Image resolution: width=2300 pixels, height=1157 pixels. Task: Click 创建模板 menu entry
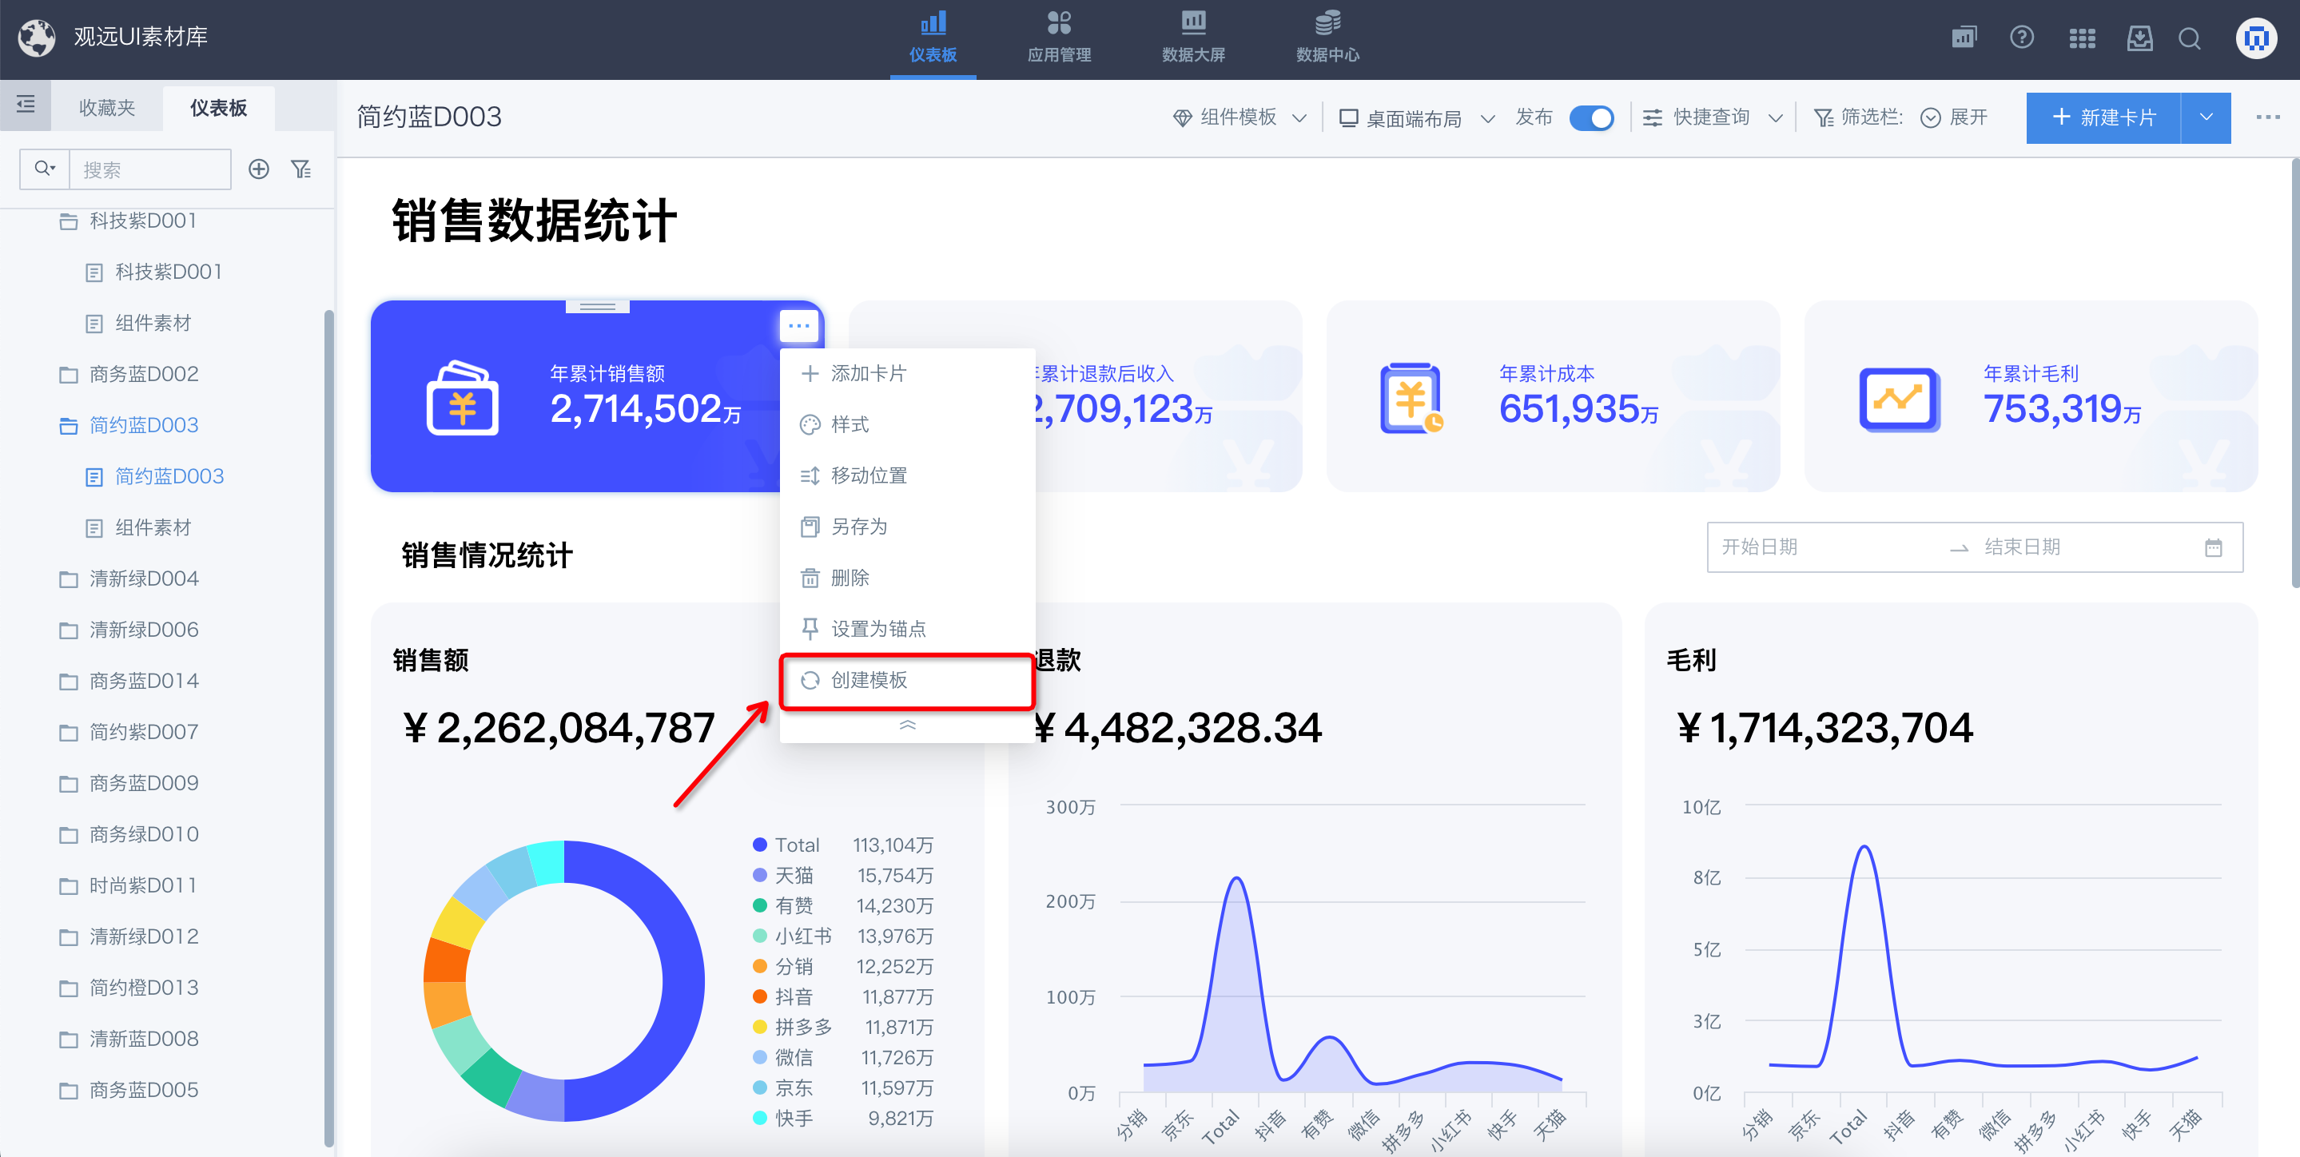(x=907, y=680)
